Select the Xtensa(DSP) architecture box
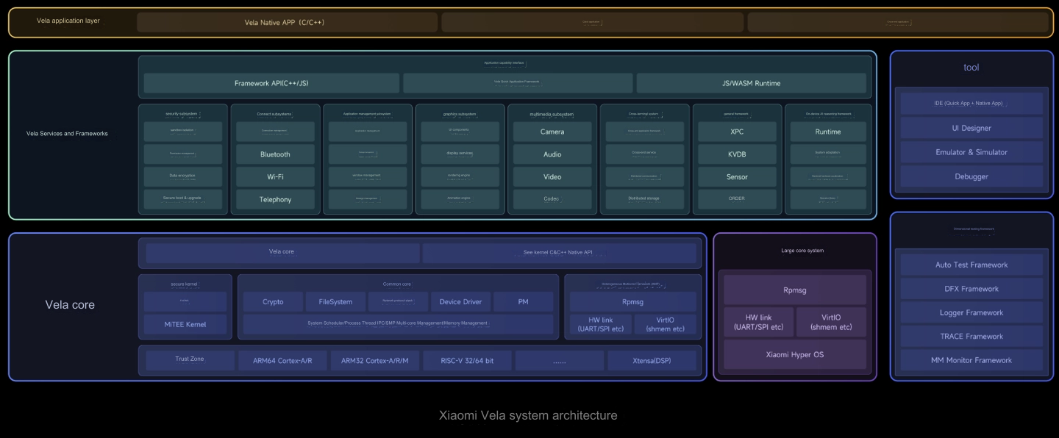Viewport: 1059px width, 438px height. tap(652, 361)
